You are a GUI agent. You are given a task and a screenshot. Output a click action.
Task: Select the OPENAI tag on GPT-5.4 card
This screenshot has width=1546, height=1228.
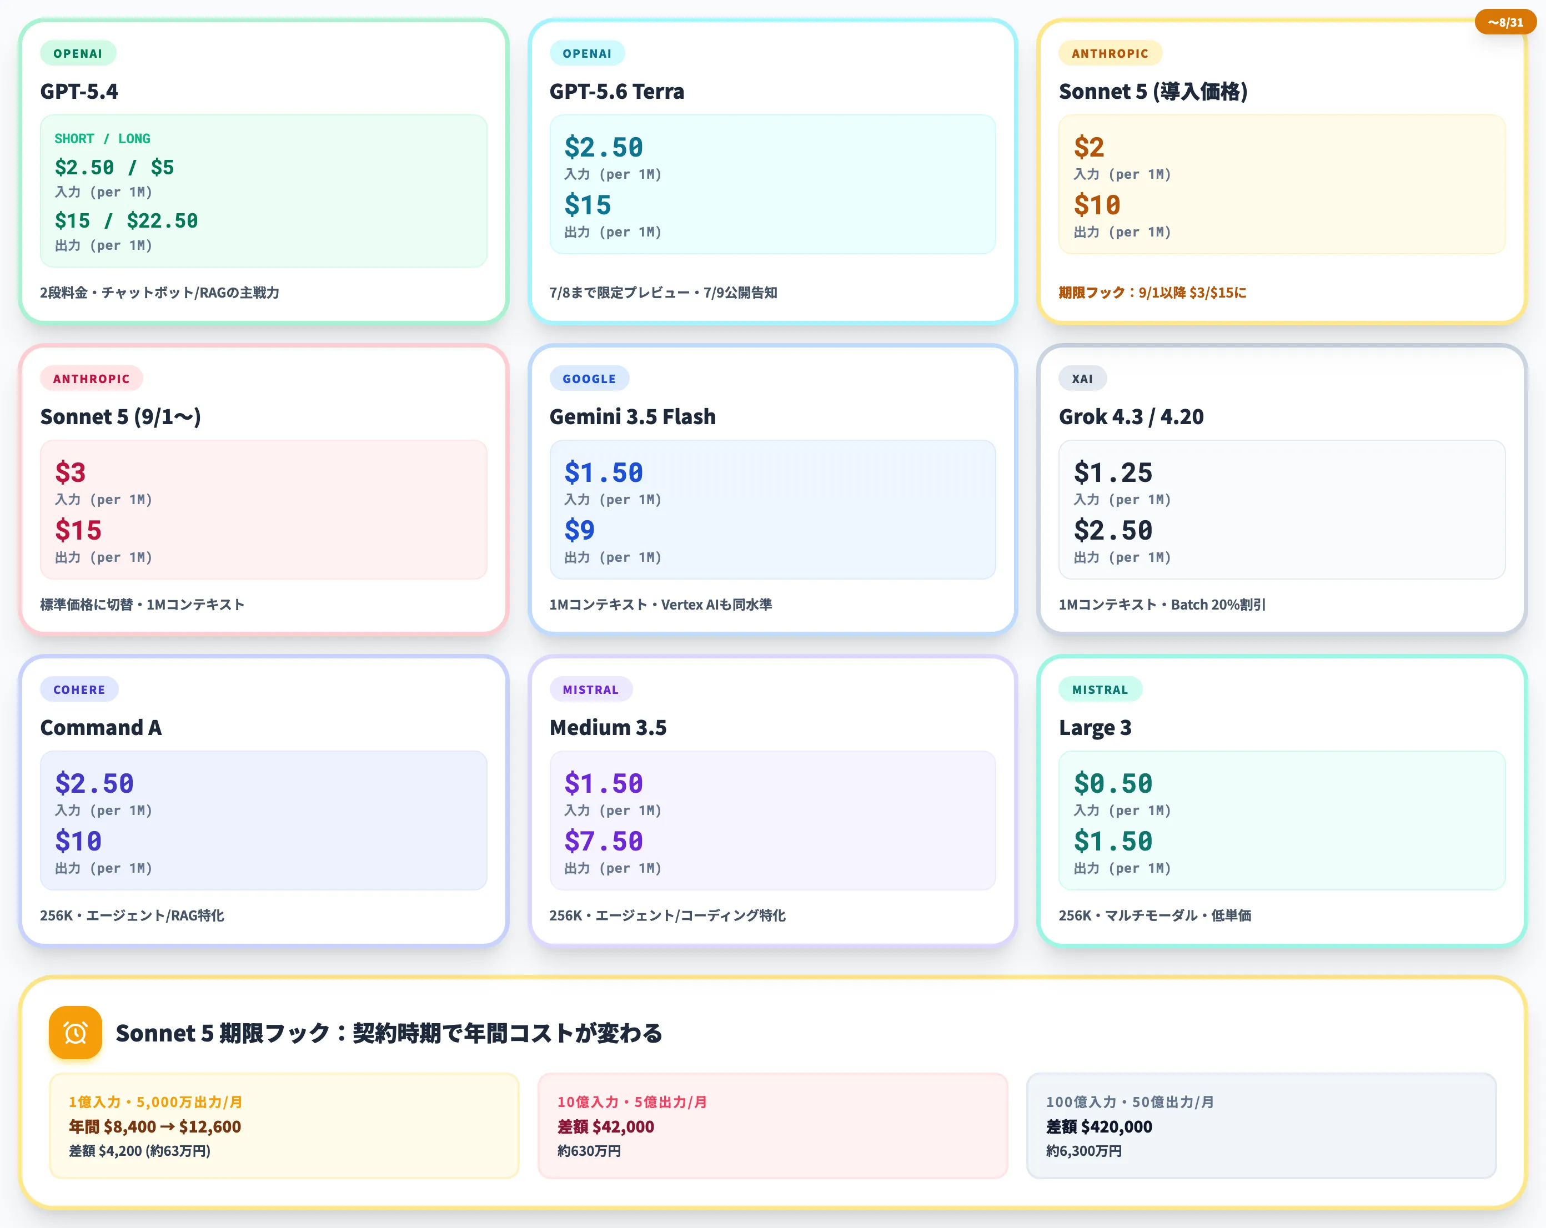78,53
